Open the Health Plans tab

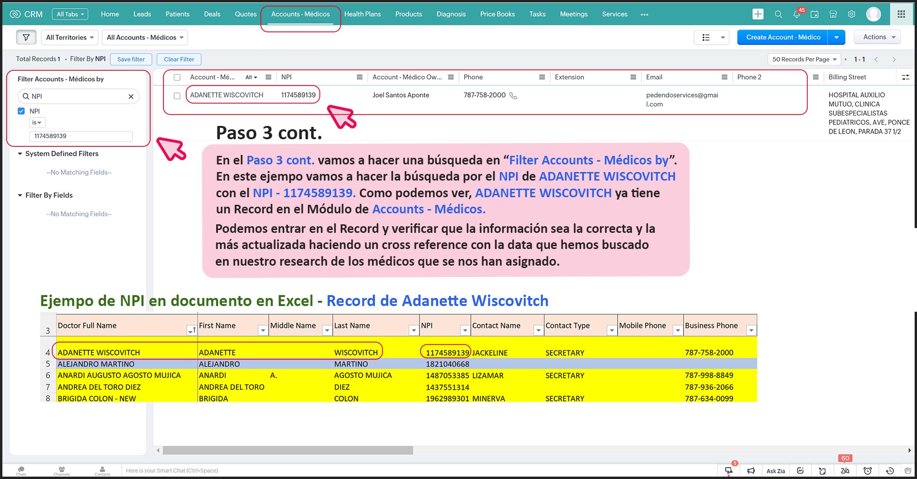pos(362,14)
